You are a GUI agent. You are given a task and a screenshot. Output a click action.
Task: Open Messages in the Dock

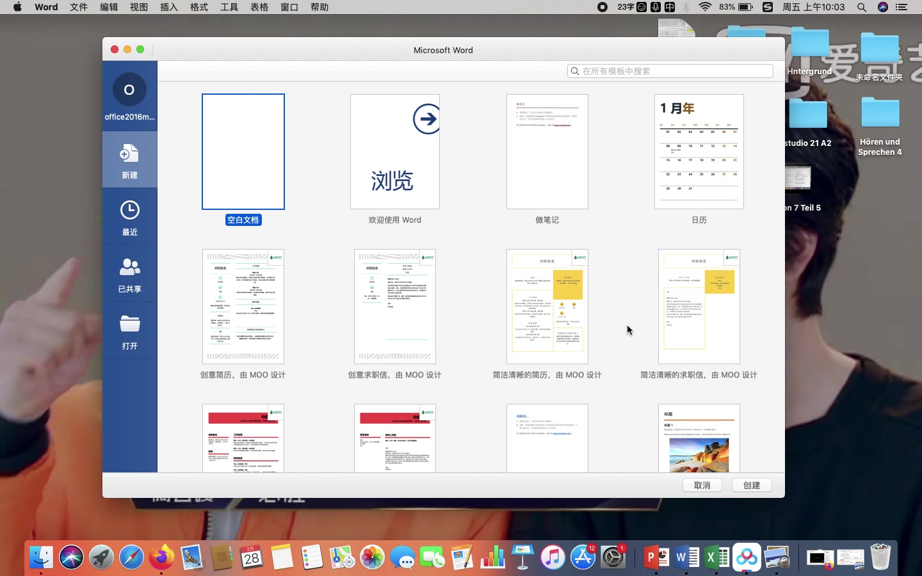(x=402, y=559)
